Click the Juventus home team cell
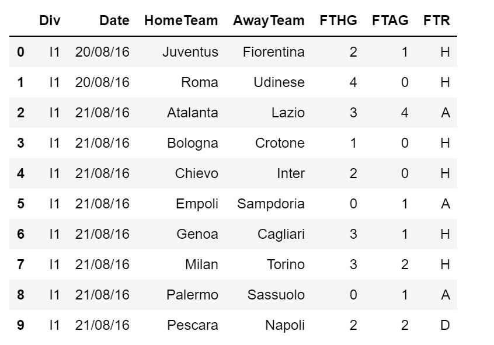The height and width of the screenshot is (345, 494). pos(190,52)
